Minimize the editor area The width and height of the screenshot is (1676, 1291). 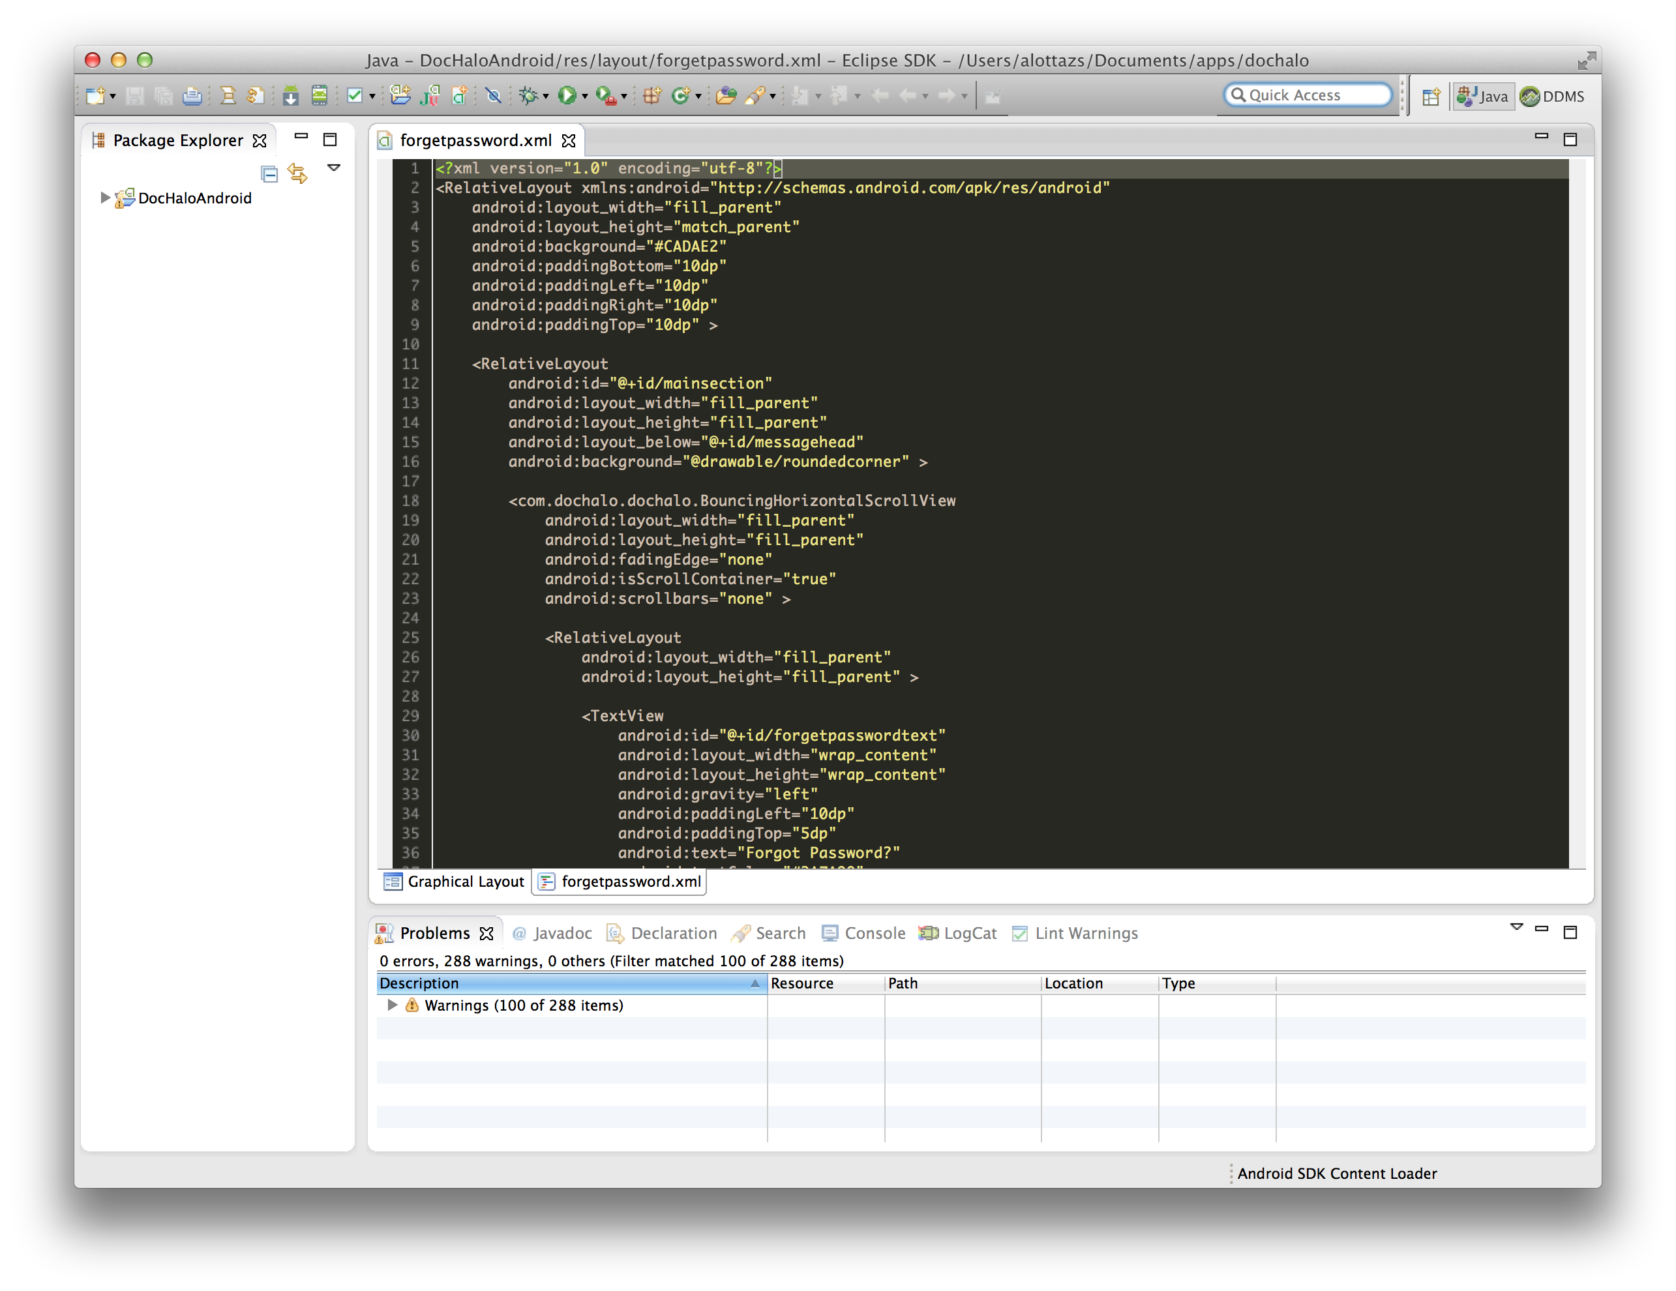(x=1541, y=136)
